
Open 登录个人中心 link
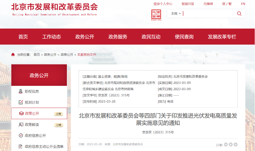pyautogui.click(x=163, y=4)
